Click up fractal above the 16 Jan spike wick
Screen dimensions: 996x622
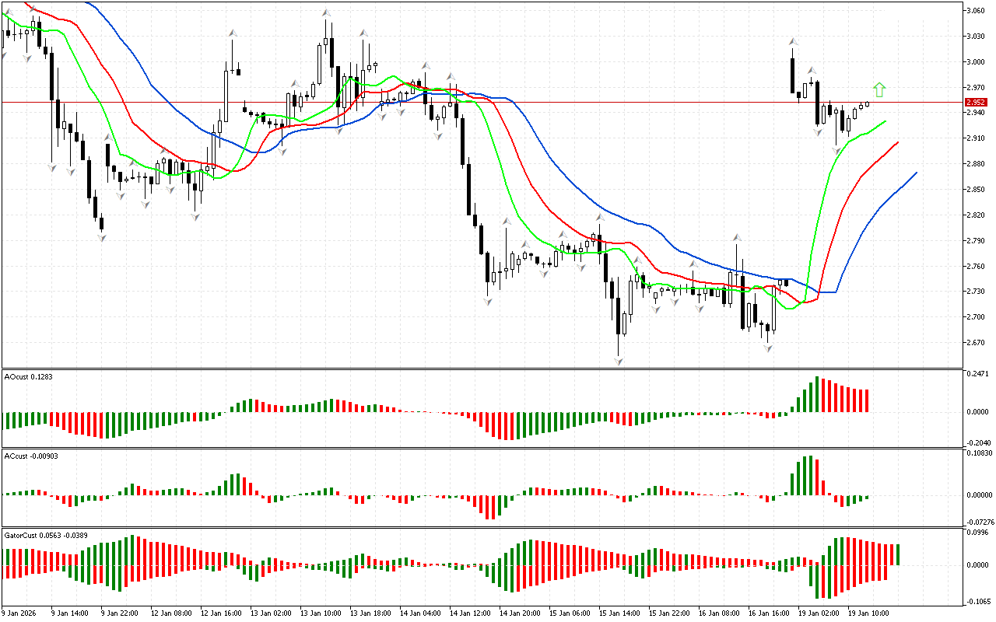coord(736,237)
